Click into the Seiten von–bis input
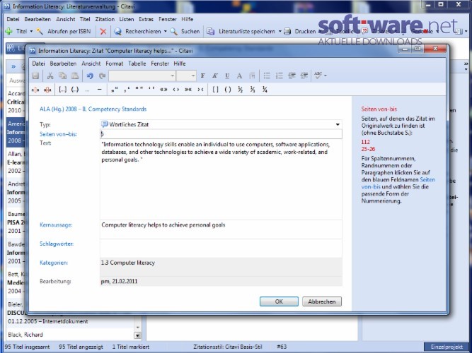Viewport: 472px width, 353px height. pos(221,134)
